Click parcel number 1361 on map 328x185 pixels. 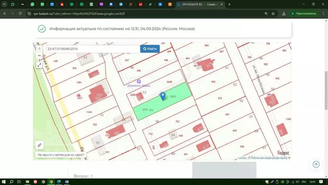click(79, 82)
